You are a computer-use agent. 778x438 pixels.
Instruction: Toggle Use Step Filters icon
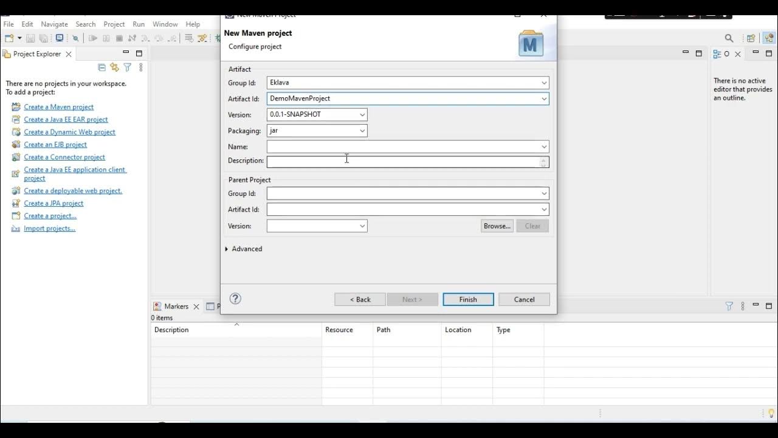coord(202,38)
